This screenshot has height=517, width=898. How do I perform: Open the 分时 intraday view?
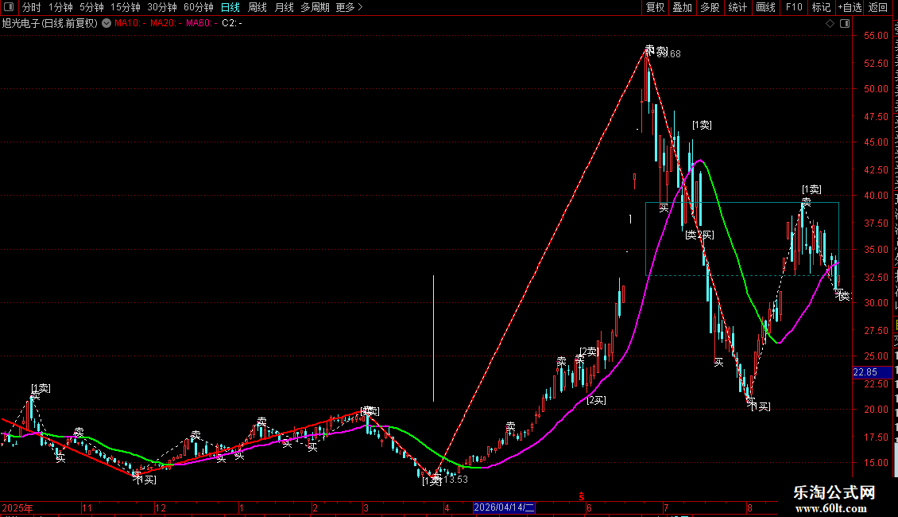[32, 7]
